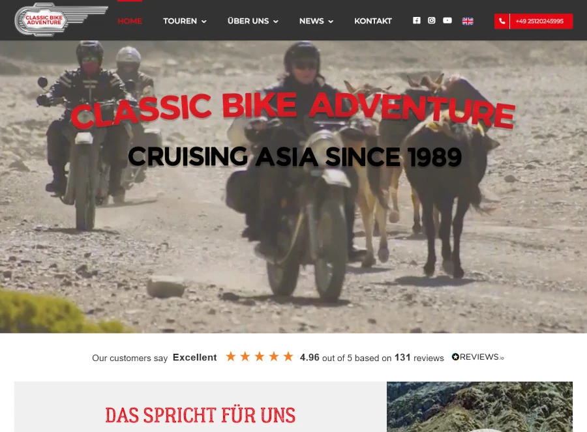587x432 pixels.
Task: Click the Classic Bike Adventure logo
Action: coord(61,20)
